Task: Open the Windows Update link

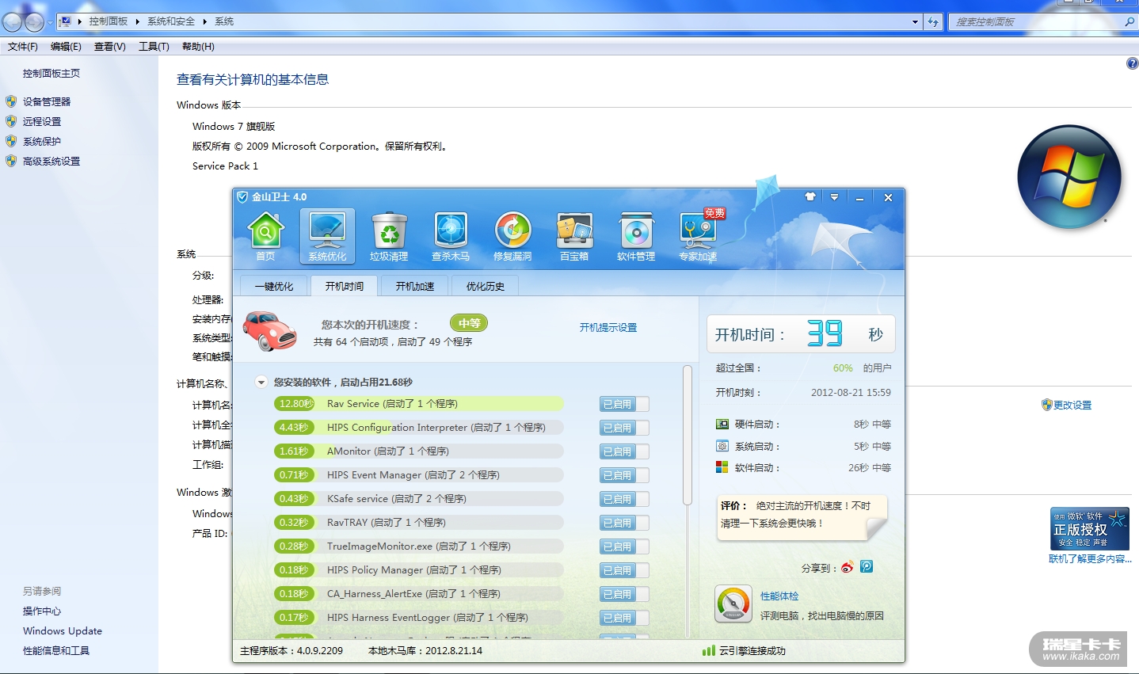Action: [x=63, y=631]
